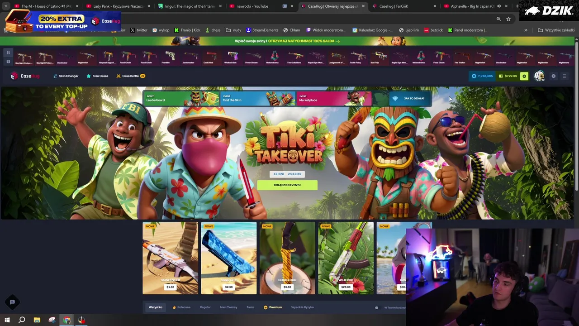Open Chlam bookmark
The height and width of the screenshot is (326, 579).
tap(292, 30)
